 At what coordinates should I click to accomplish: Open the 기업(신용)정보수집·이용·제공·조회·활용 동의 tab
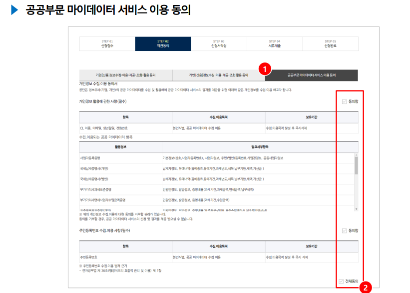[125, 75]
